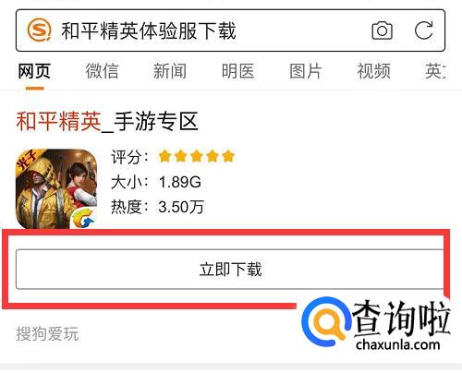Open the camera image search icon

[383, 30]
